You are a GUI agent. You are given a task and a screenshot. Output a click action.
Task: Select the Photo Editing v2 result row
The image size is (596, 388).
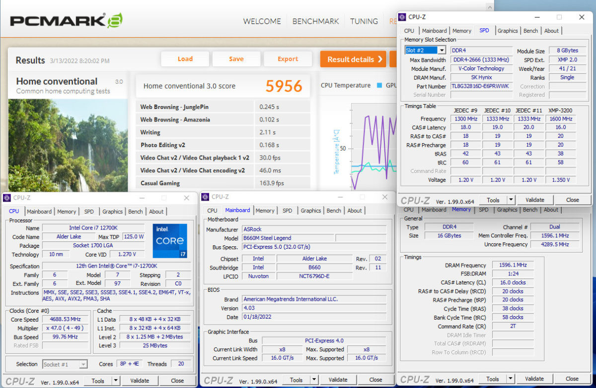(x=223, y=145)
